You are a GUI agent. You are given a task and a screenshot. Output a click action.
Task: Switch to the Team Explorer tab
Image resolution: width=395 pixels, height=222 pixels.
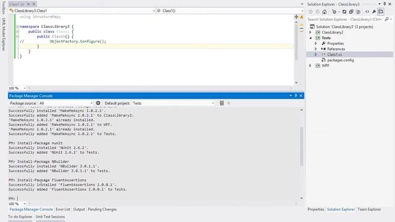click(369, 209)
